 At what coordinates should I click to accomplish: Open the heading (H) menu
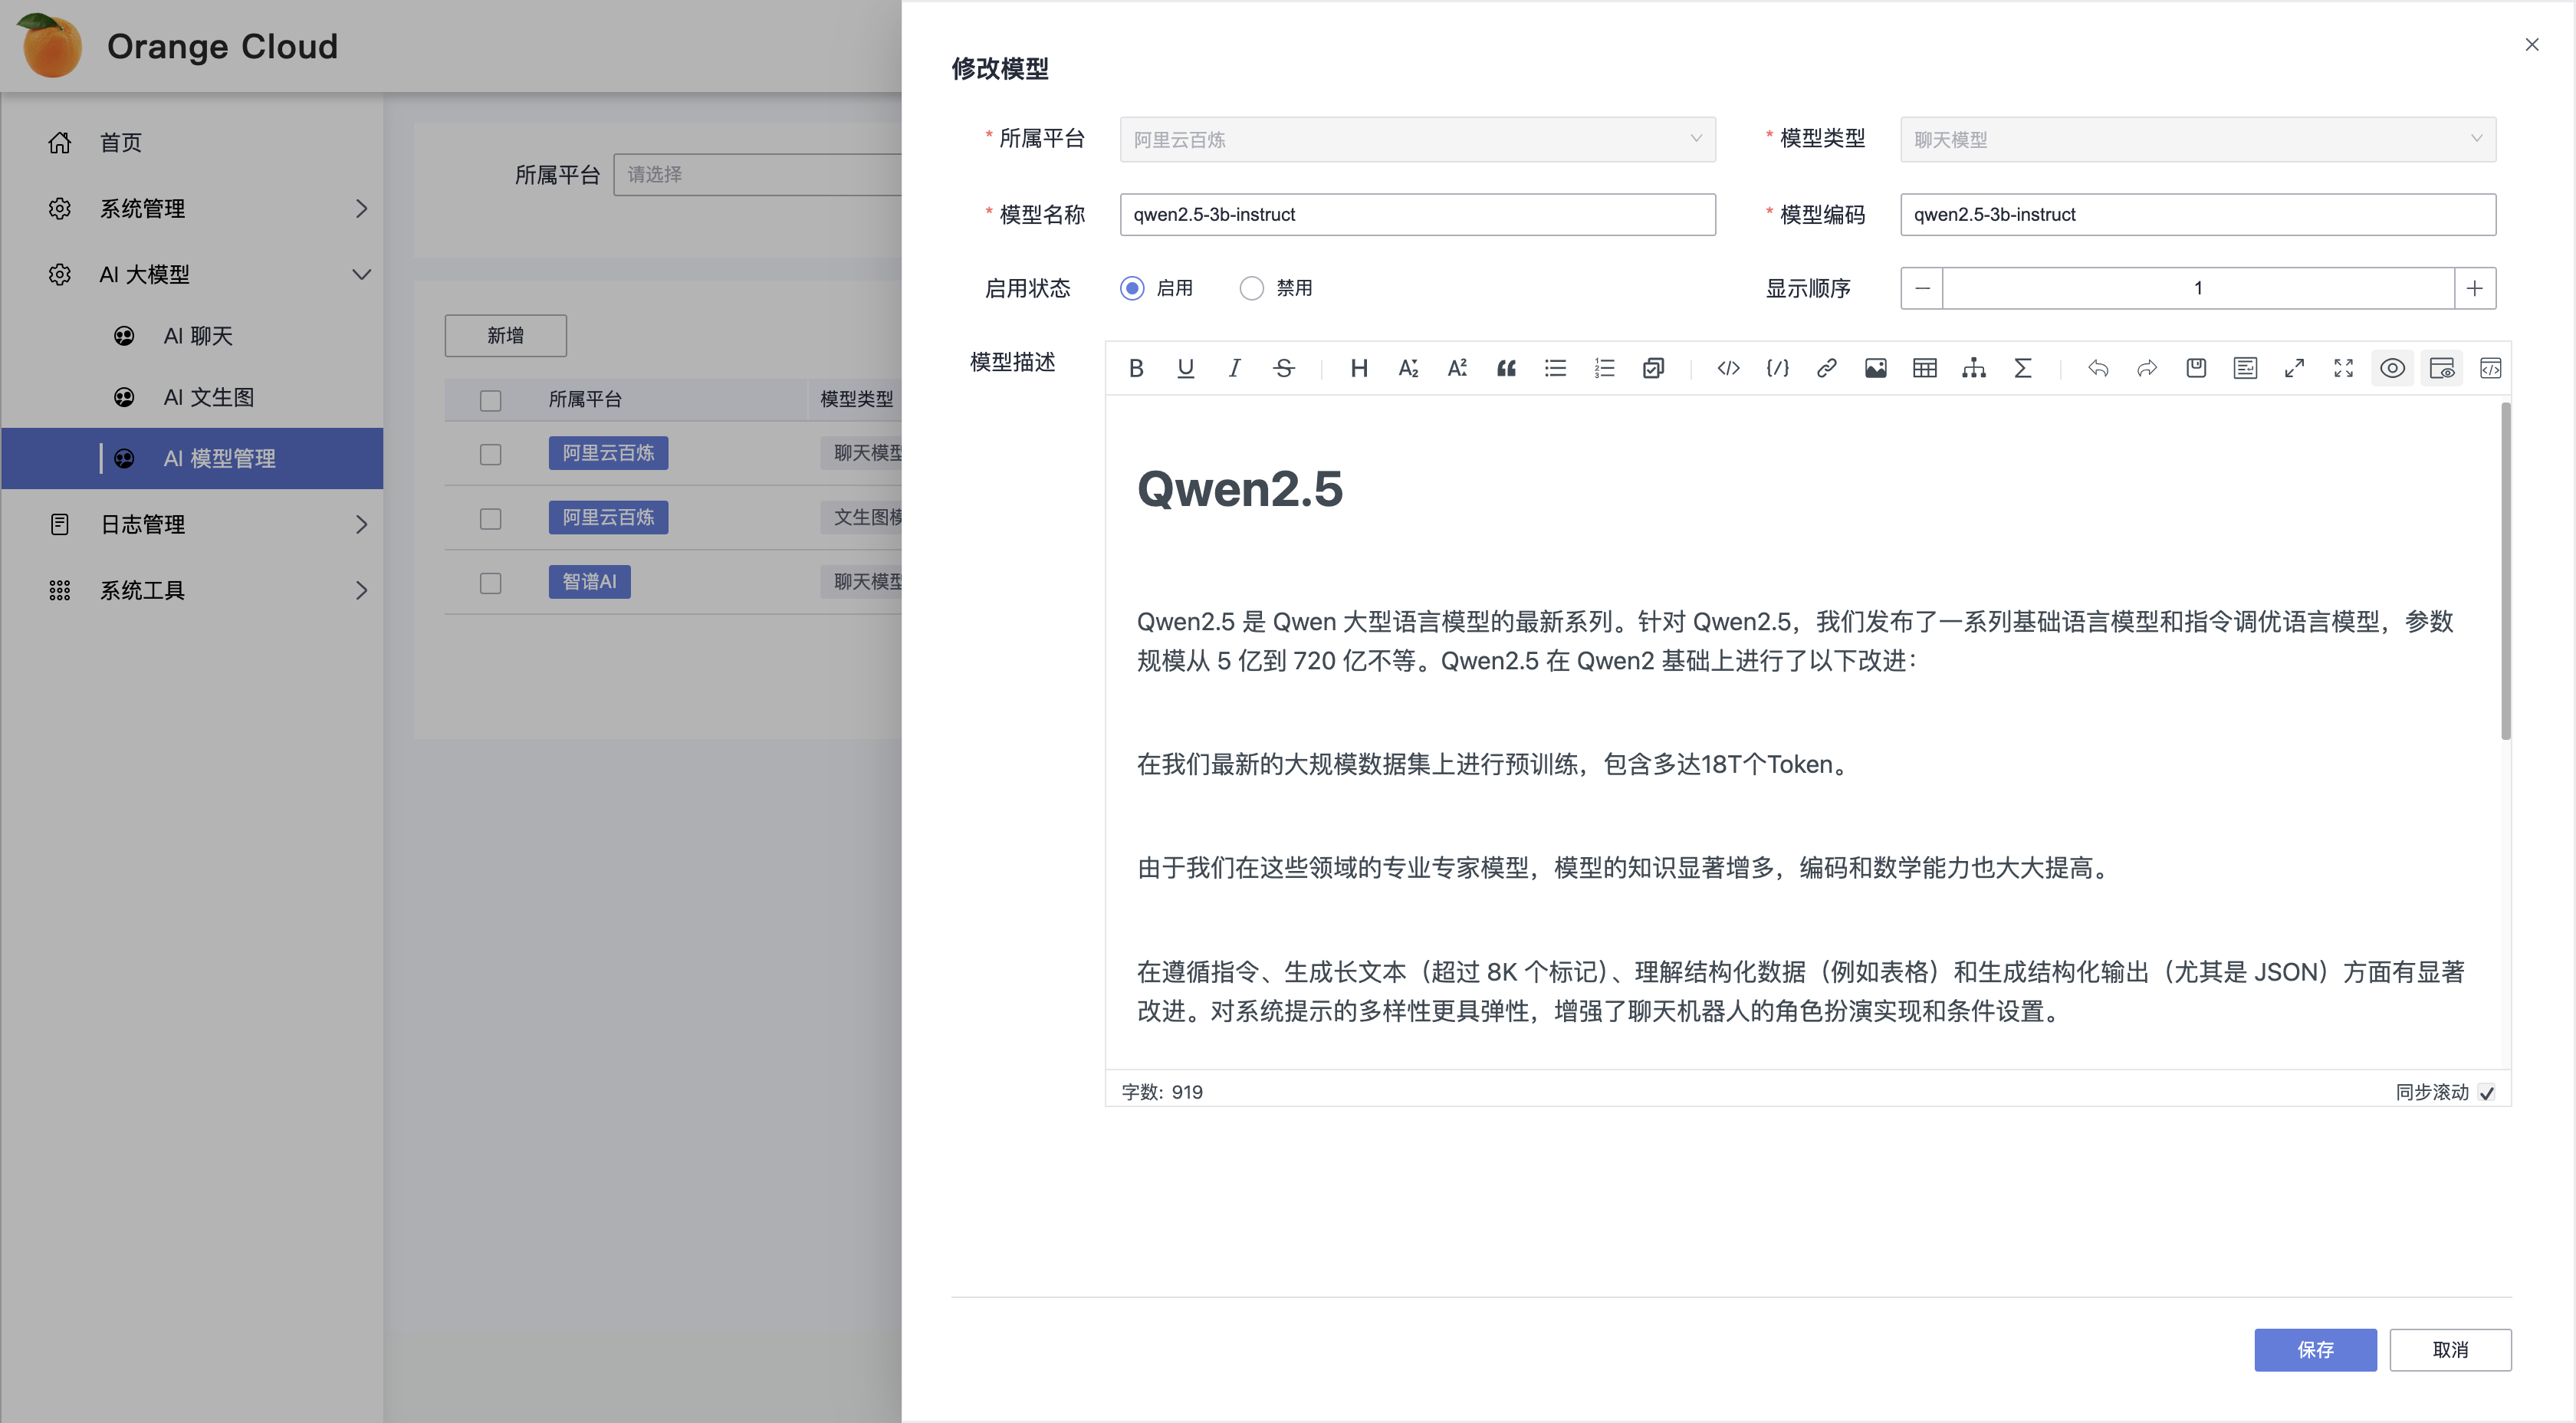click(x=1359, y=368)
